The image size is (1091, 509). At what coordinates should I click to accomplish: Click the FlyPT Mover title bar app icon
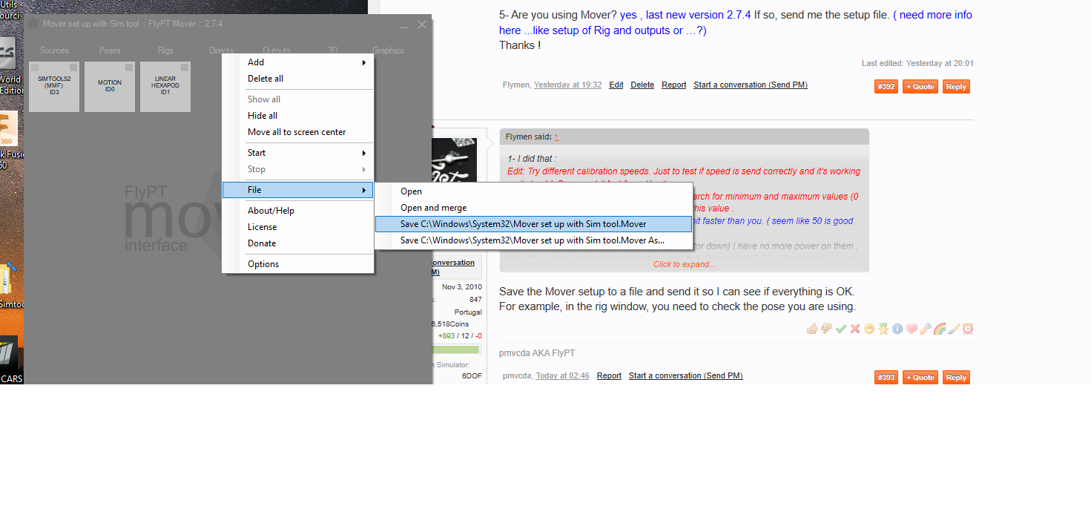(x=33, y=24)
